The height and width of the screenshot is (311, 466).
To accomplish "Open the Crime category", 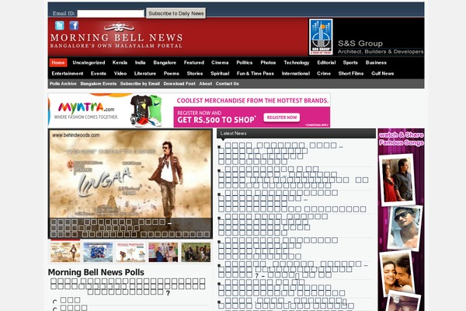I will click(324, 74).
